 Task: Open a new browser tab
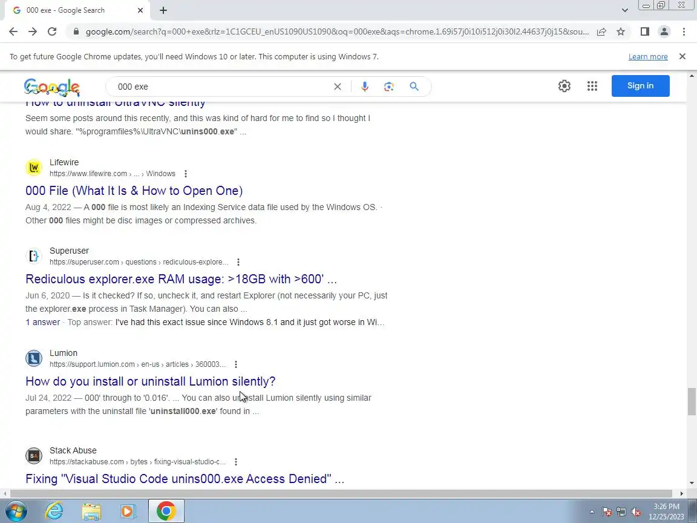[x=163, y=10]
